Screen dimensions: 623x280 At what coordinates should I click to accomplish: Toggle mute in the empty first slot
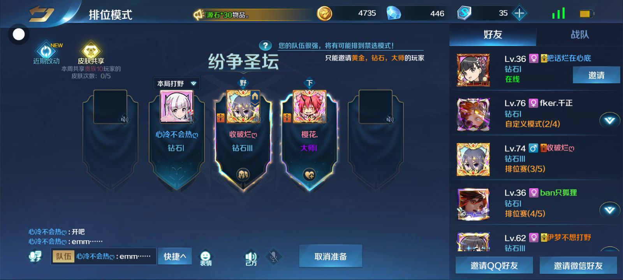[125, 119]
